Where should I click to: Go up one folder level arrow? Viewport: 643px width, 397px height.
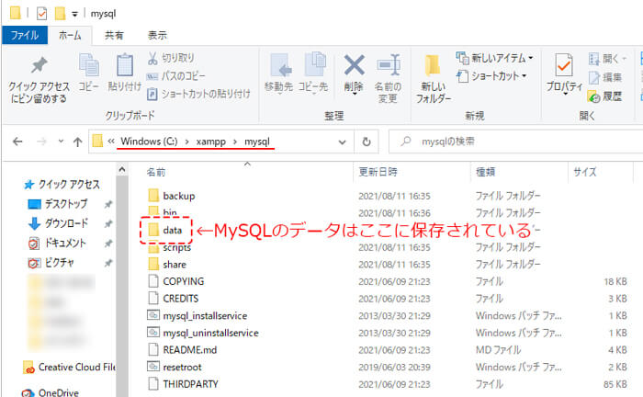coord(77,142)
